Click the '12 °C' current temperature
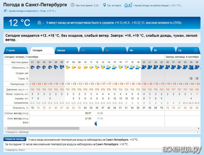The image size is (204, 155). [19, 23]
